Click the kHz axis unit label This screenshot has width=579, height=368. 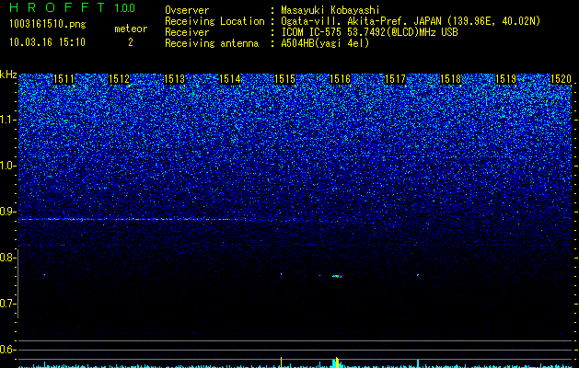click(x=8, y=75)
